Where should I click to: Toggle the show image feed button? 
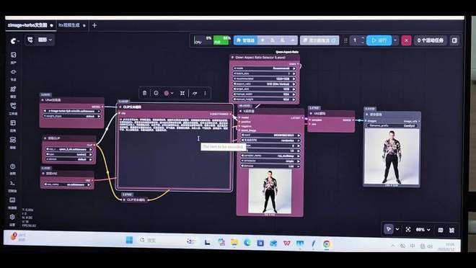[319, 40]
